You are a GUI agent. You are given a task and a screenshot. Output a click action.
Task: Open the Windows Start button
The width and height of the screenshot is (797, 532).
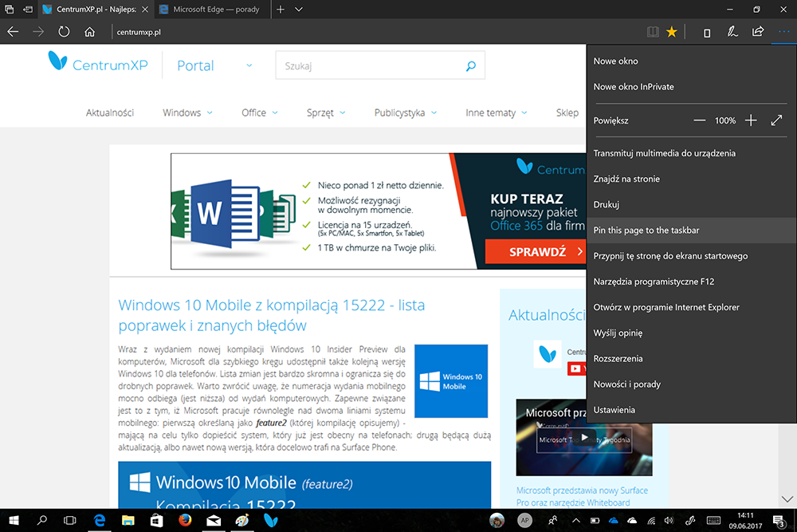(14, 520)
